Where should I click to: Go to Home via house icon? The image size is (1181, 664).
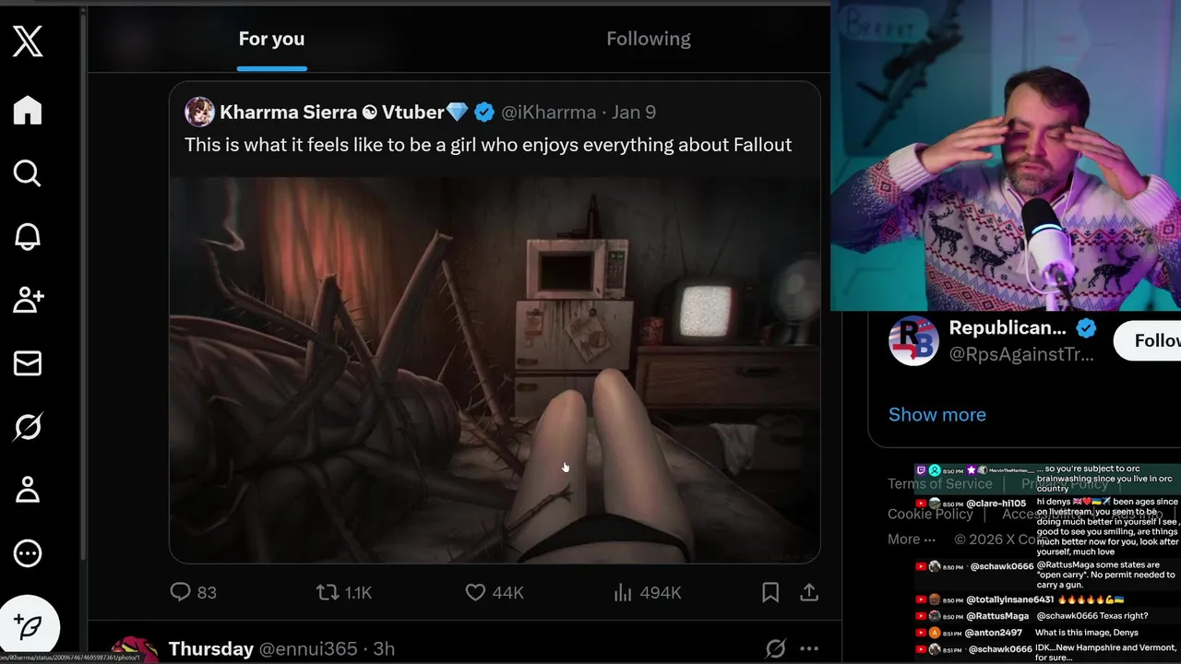coord(28,110)
